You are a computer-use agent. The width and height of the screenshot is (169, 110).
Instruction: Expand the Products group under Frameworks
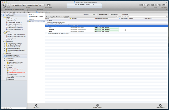[3, 54]
